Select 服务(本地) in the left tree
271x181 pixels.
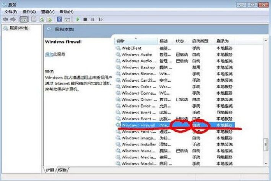19,28
